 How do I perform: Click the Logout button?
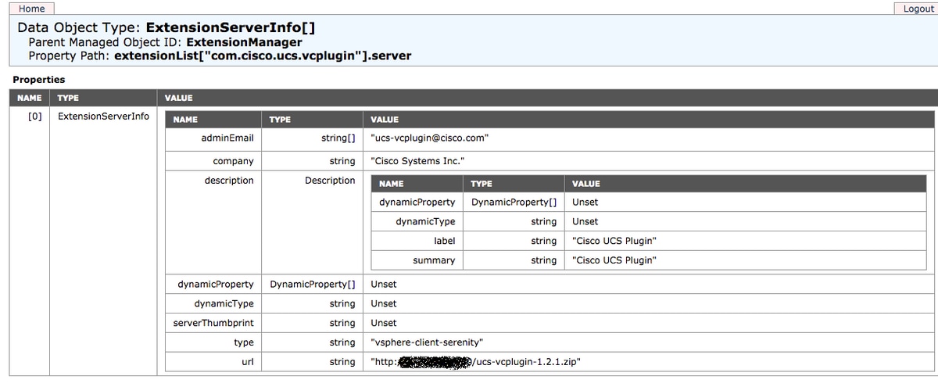(x=917, y=9)
